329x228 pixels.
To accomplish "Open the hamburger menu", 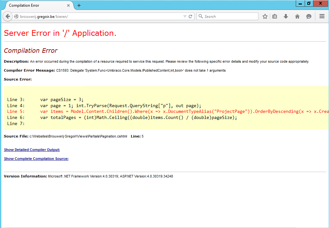I will [322, 16].
